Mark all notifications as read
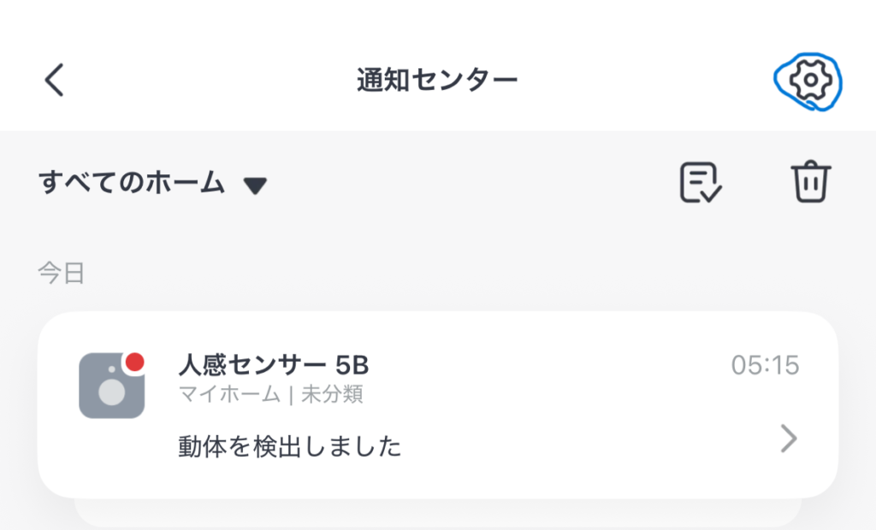This screenshot has height=530, width=876. [x=701, y=182]
